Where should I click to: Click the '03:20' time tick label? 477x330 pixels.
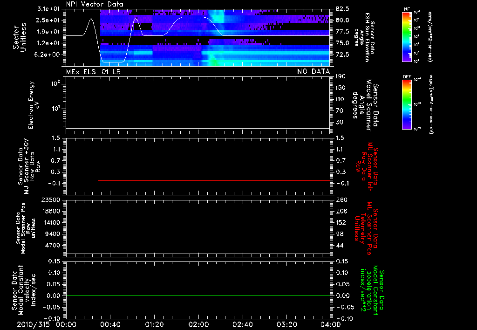287,325
